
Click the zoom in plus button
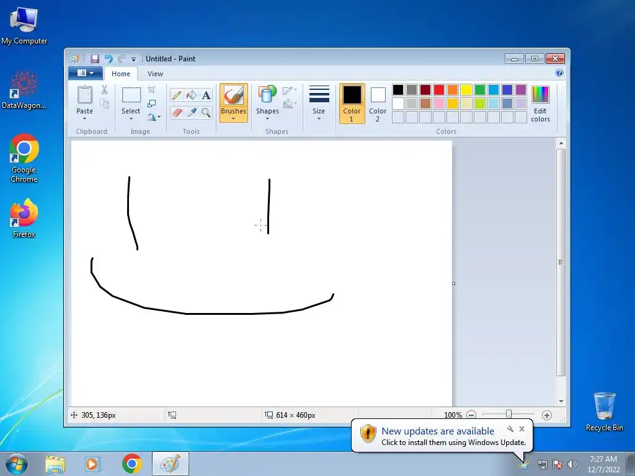(x=547, y=415)
